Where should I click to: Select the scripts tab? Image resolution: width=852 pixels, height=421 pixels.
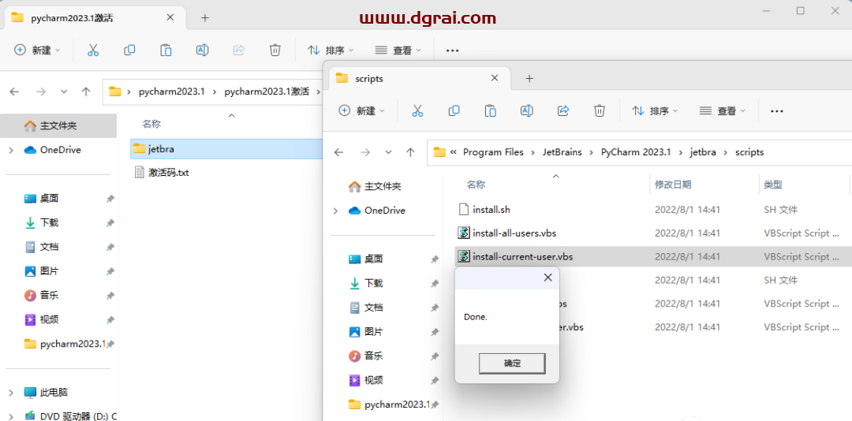click(418, 78)
